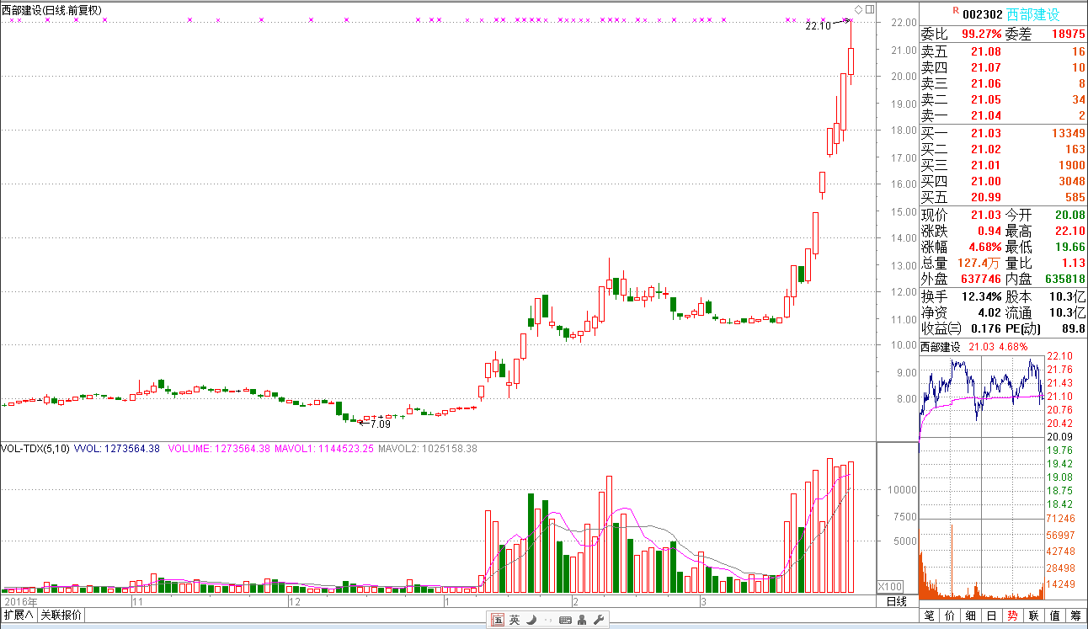Click the 最高 value 22.10 in quote panel
Viewport: 1088px width, 629px height.
coord(1070,231)
